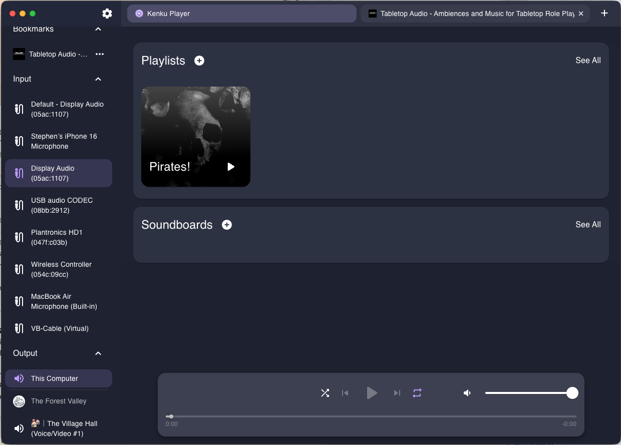Toggle repeat mode in the player
Image resolution: width=621 pixels, height=445 pixels.
tap(417, 393)
